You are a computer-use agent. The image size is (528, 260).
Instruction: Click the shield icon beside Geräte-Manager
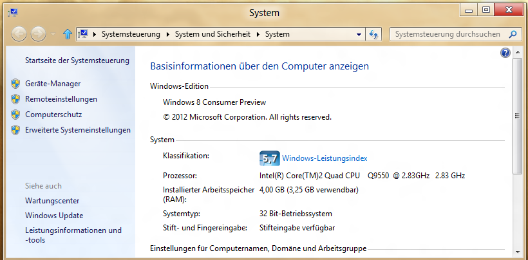click(15, 84)
